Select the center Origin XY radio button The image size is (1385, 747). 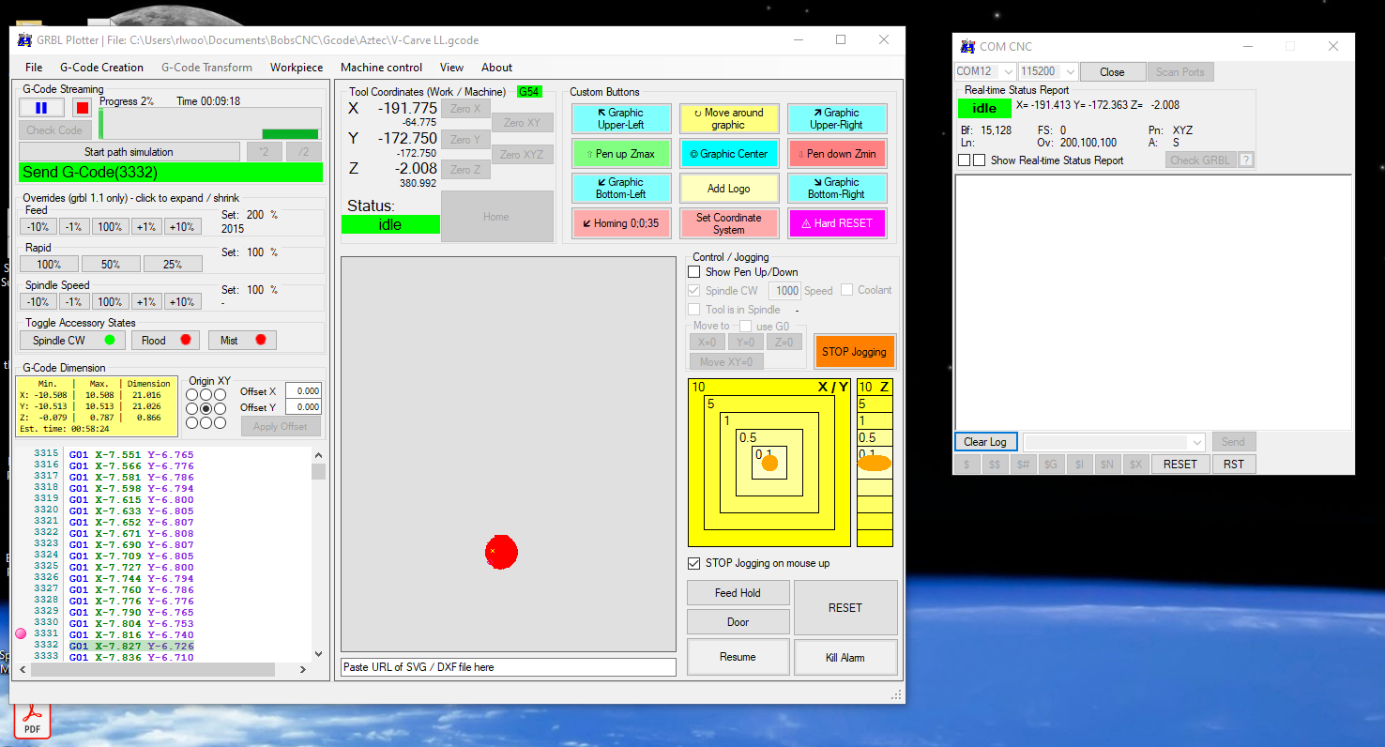pyautogui.click(x=206, y=409)
